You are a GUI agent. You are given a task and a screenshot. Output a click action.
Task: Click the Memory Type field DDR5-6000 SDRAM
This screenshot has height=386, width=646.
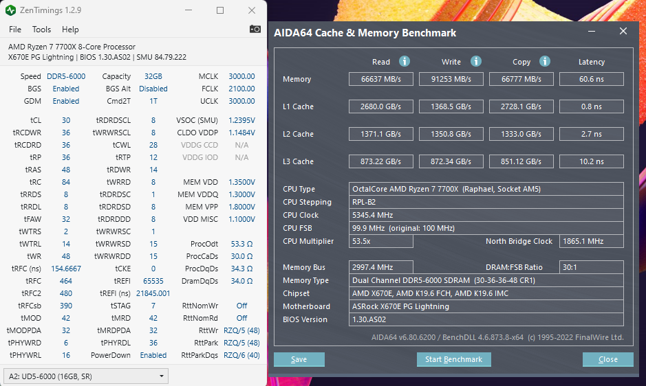coord(486,280)
